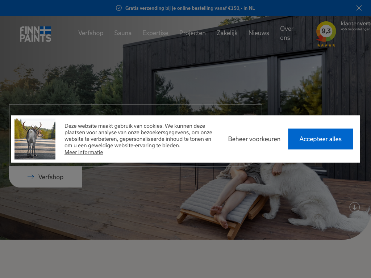
Task: Select Expertise in the navigation bar
Action: (155, 33)
